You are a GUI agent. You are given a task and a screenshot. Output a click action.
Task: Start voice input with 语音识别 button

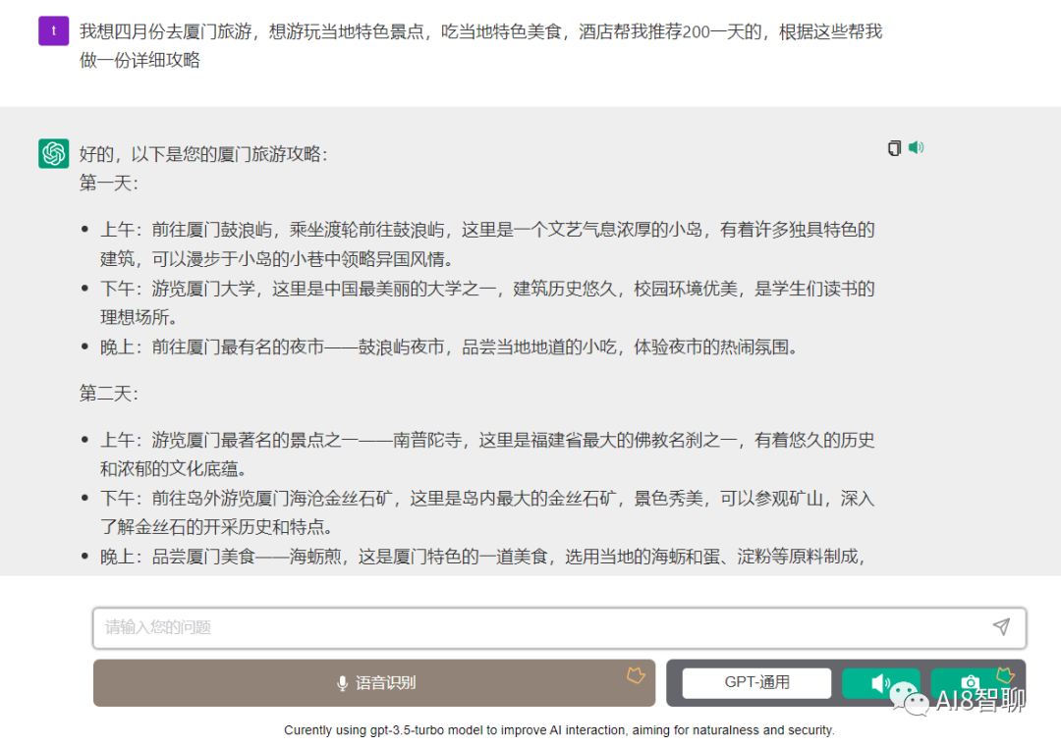pos(374,683)
